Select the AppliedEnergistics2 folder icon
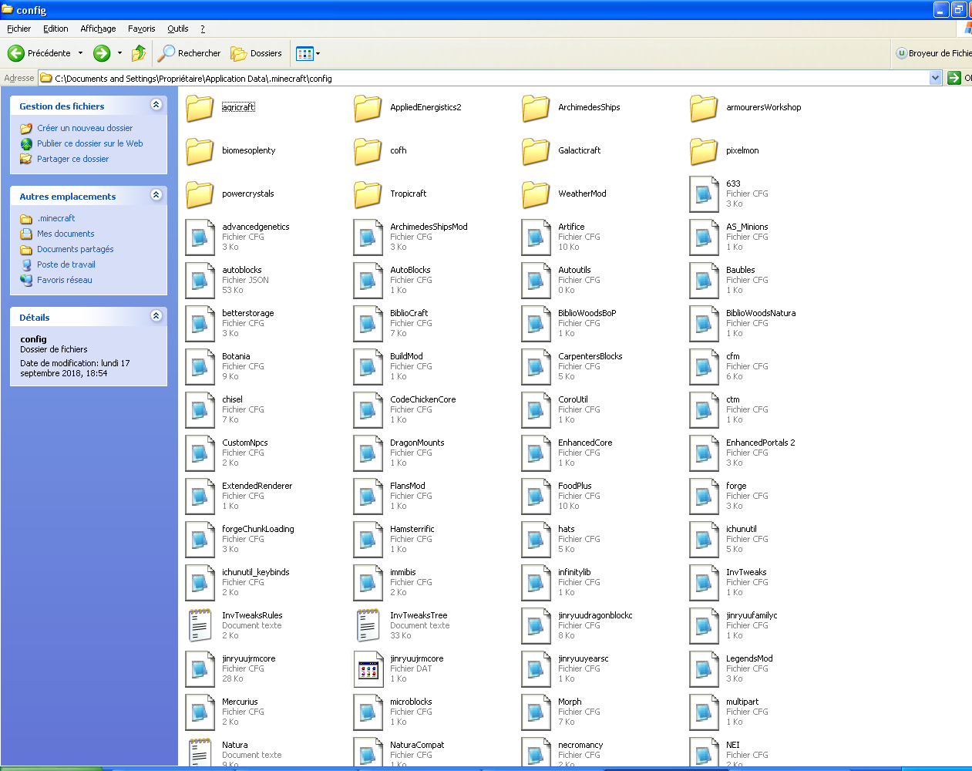 pyautogui.click(x=368, y=108)
